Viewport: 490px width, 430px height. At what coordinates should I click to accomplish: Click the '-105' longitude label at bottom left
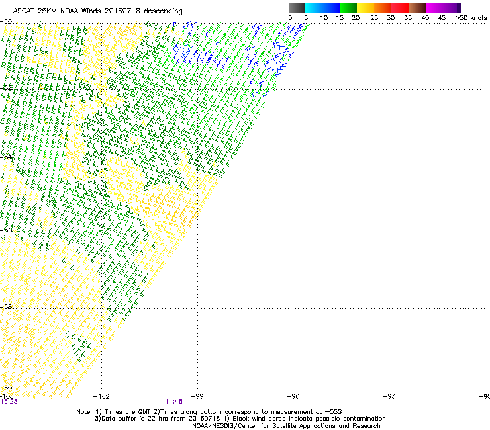[7, 396]
